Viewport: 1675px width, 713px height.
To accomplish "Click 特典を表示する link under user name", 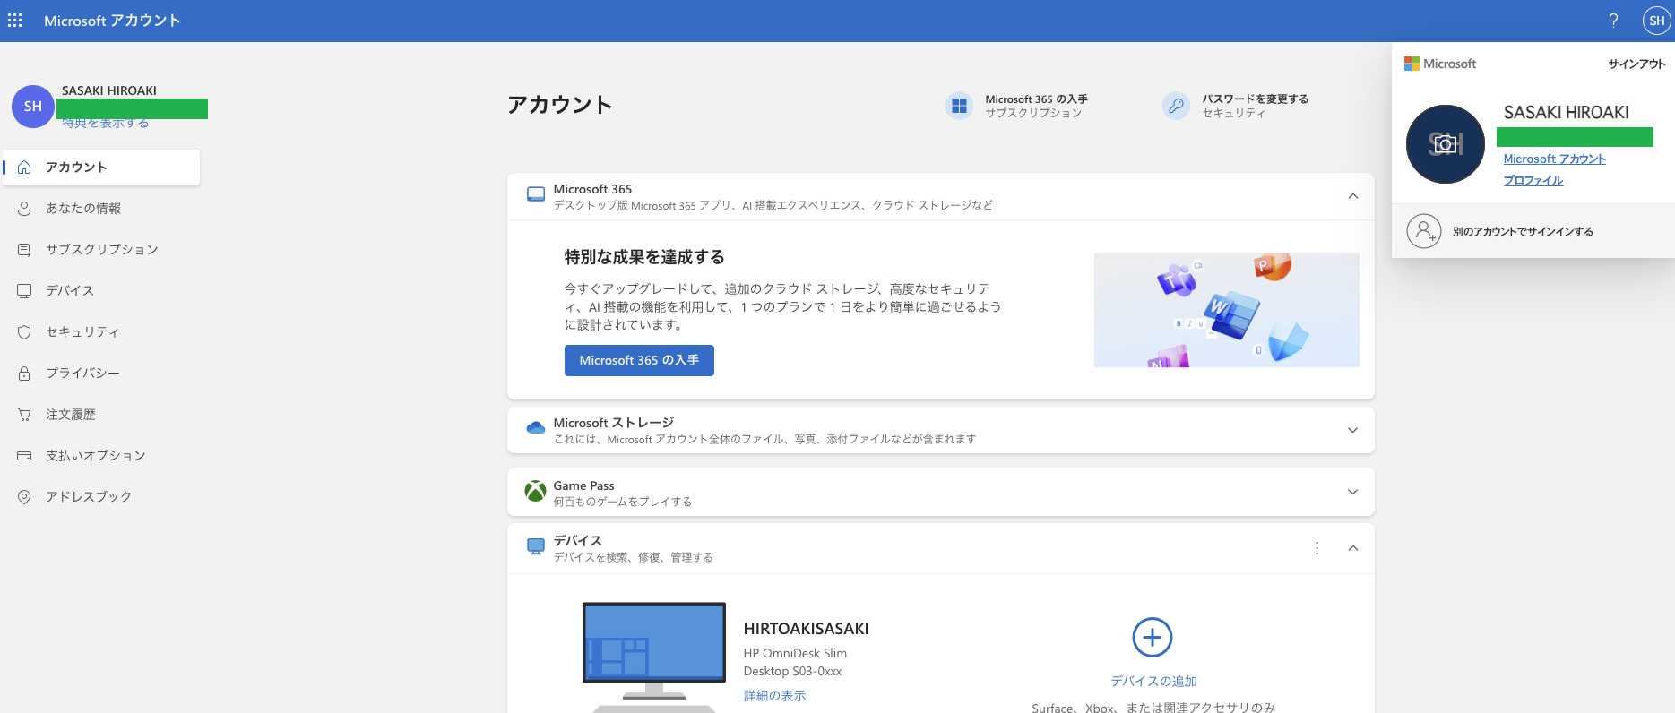I will click(x=105, y=124).
